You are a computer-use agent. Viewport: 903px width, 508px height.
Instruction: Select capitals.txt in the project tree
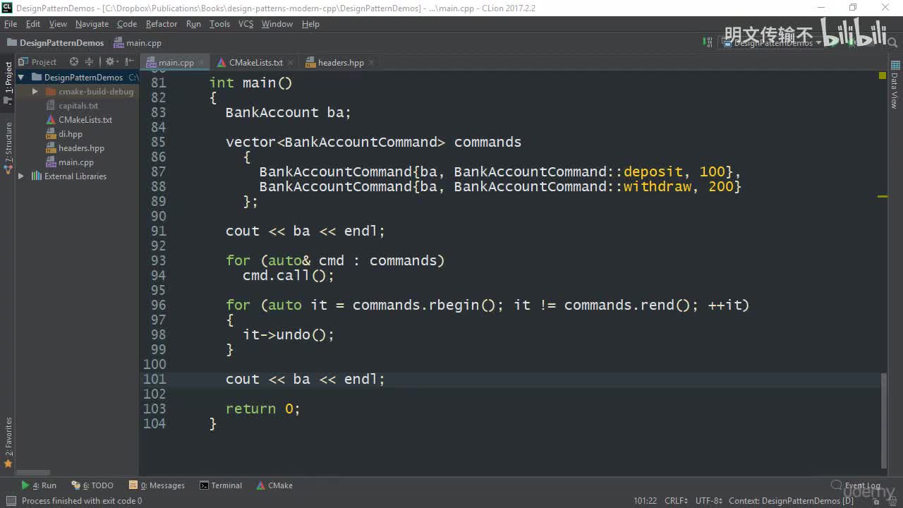(x=78, y=106)
